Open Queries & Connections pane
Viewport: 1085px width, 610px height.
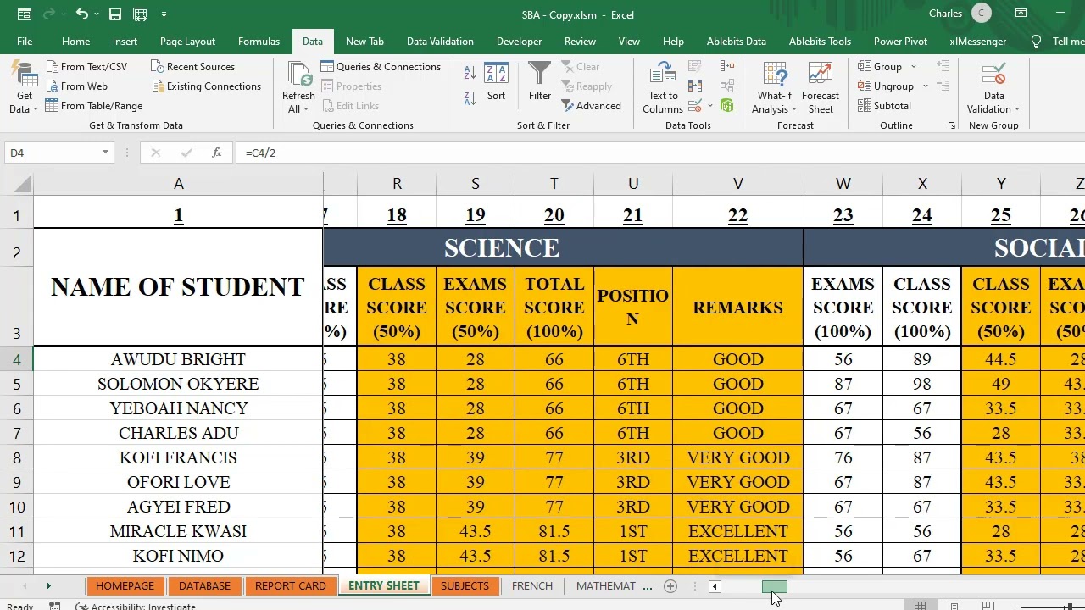pos(381,66)
